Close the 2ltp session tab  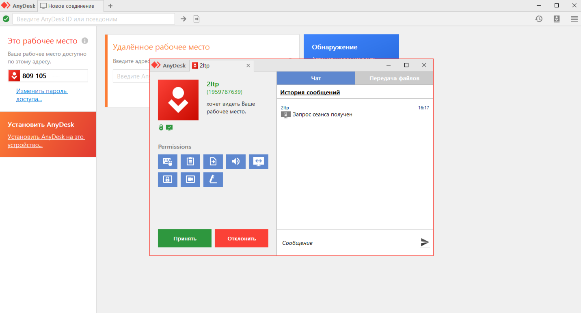(x=248, y=65)
